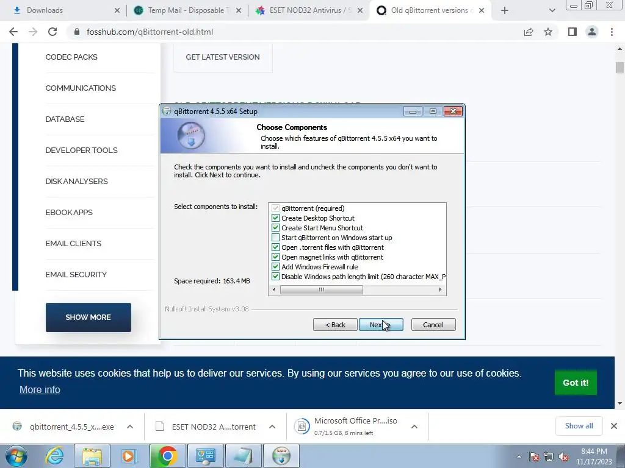This screenshot has width=625, height=468.
Task: Click the qbittorrent exe download file icon
Action: pyautogui.click(x=17, y=426)
